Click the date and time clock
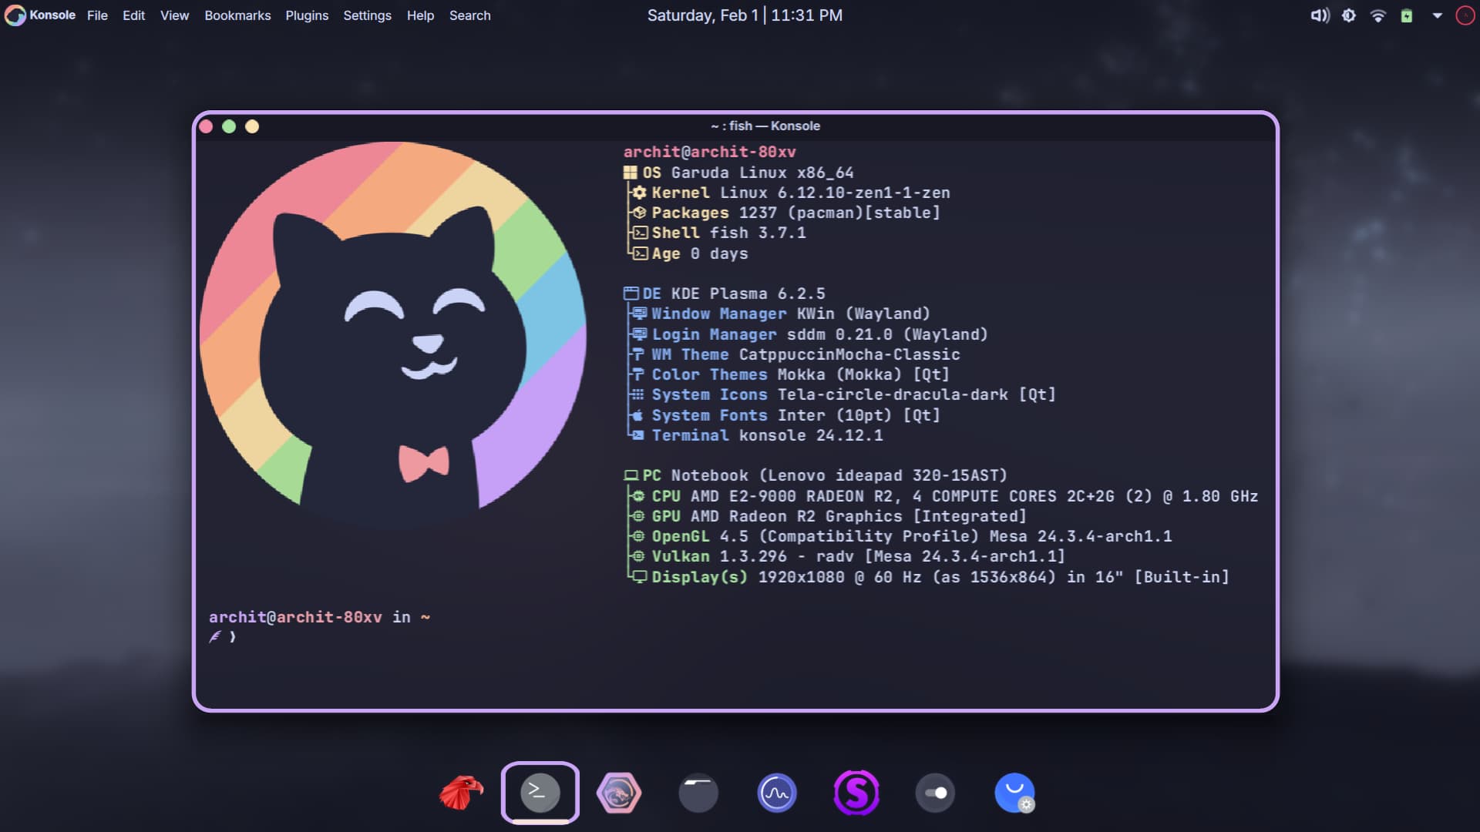The height and width of the screenshot is (832, 1480). click(x=745, y=15)
